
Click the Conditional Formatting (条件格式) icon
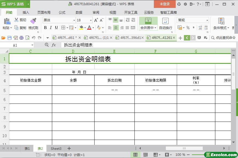[x=221, y=21]
